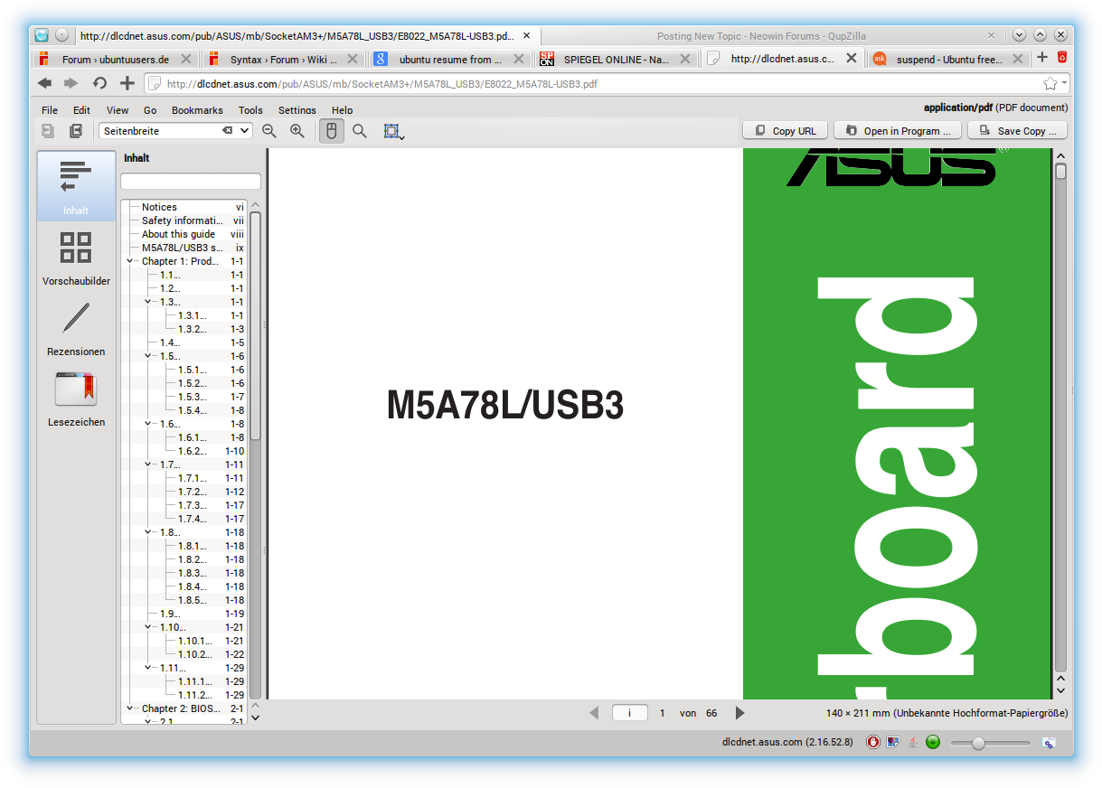Open the Seitenbreite zoom dropdown

click(244, 131)
